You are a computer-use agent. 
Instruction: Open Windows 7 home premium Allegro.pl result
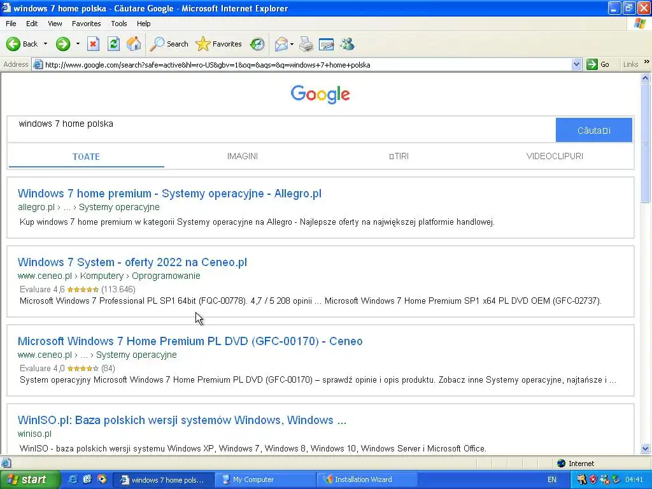[x=169, y=194]
